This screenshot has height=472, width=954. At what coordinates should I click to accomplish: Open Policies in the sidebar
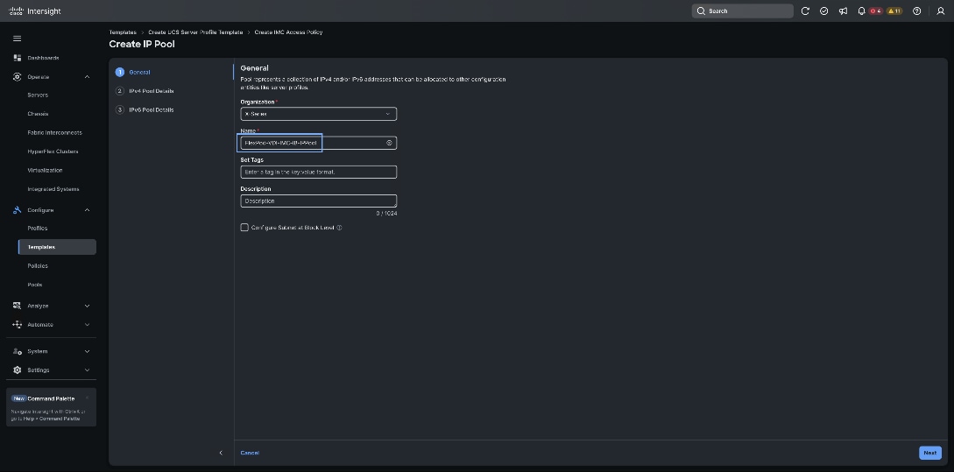[x=38, y=266]
